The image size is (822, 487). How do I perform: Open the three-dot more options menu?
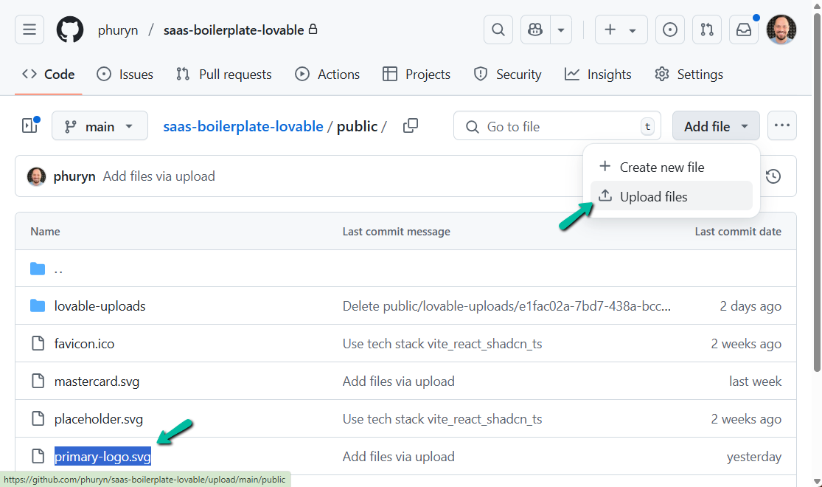coord(781,125)
